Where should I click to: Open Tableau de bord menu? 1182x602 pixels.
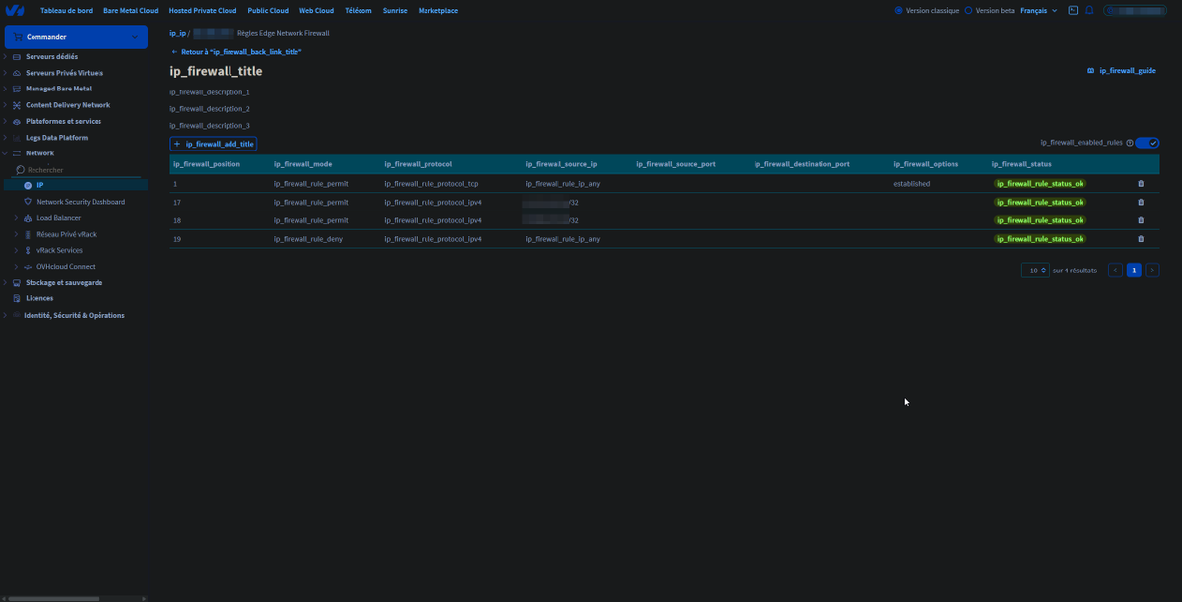(x=66, y=10)
